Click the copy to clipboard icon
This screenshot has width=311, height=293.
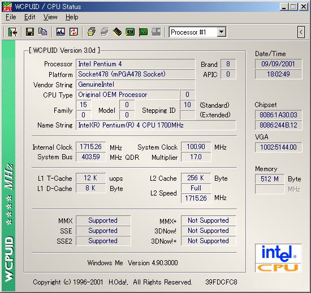pyautogui.click(x=43, y=32)
